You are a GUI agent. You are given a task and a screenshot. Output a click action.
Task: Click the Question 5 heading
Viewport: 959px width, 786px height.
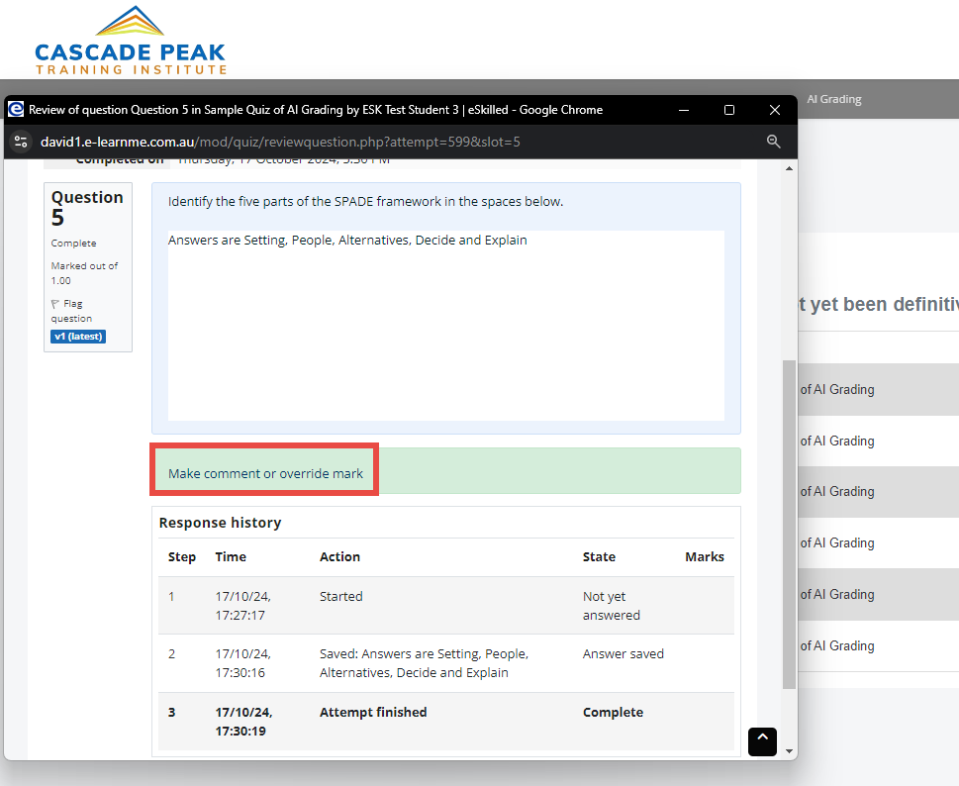click(x=87, y=207)
